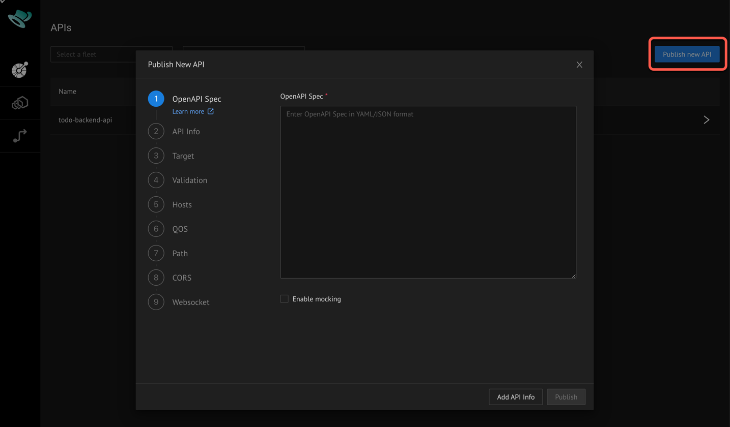Image resolution: width=730 pixels, height=427 pixels.
Task: Open the Learn more link
Action: (188, 111)
